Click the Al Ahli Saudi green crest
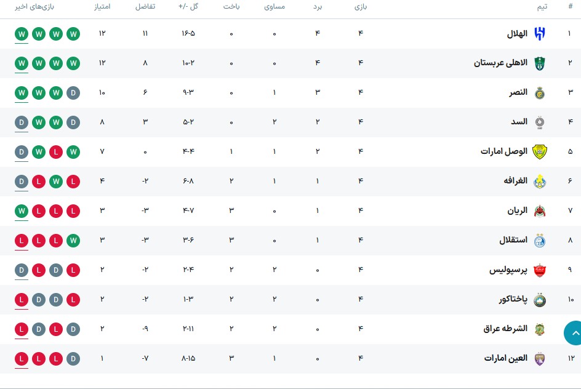This screenshot has height=389, width=581. pyautogui.click(x=540, y=63)
